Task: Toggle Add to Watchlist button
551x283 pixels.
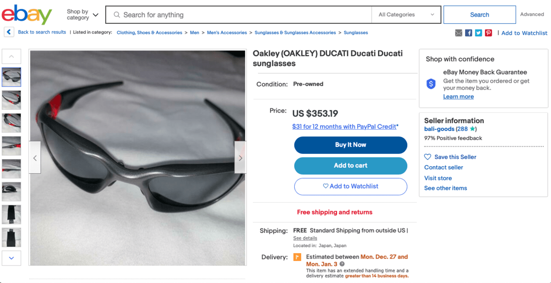Action: [x=350, y=187]
